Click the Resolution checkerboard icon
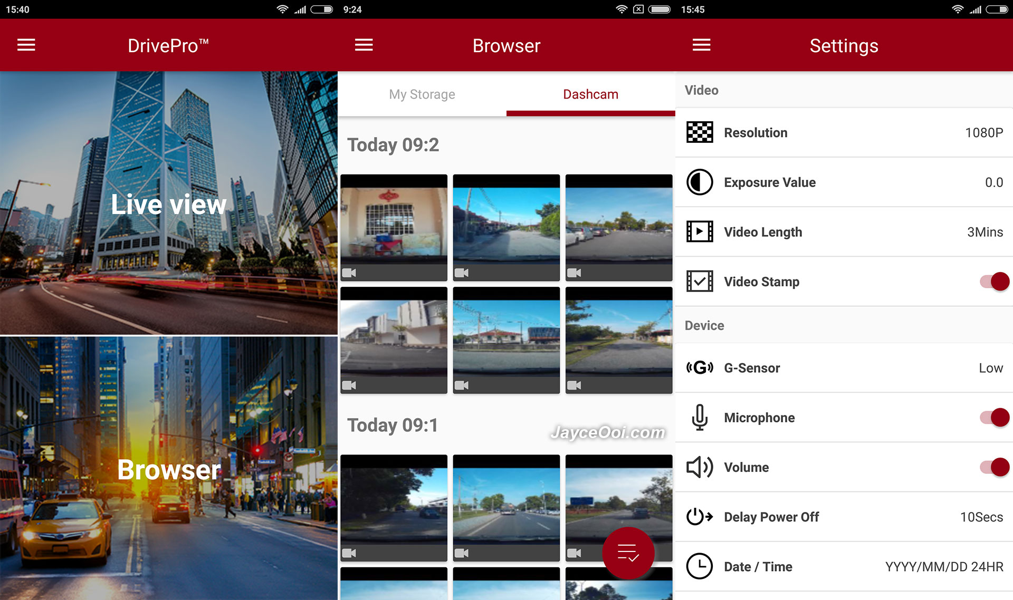 coord(700,132)
